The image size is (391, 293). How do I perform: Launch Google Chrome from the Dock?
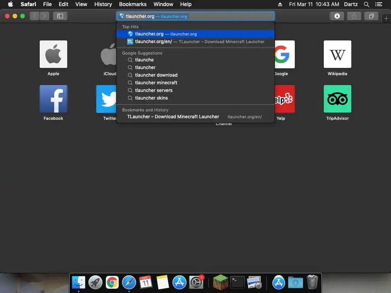coord(112,282)
